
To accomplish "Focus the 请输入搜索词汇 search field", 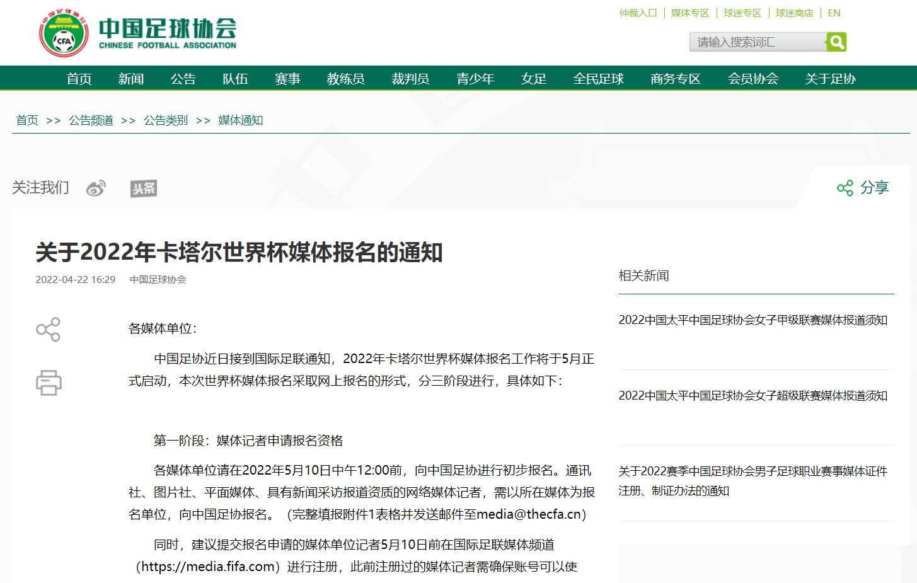I will click(x=758, y=42).
